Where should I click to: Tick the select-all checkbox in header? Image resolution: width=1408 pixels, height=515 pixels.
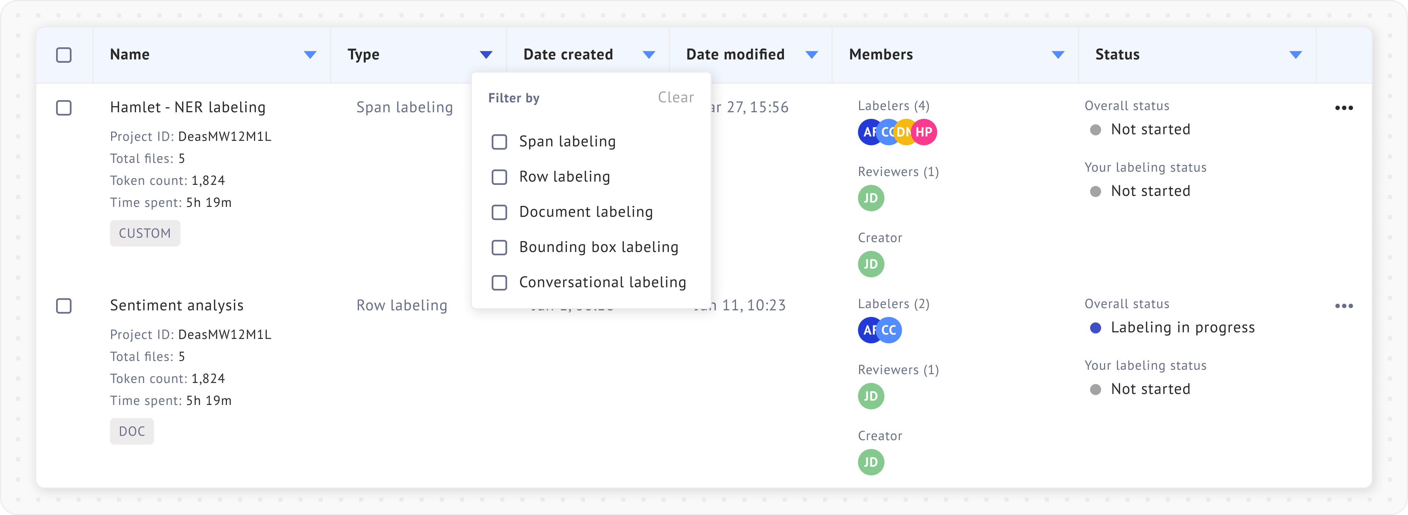(x=64, y=55)
